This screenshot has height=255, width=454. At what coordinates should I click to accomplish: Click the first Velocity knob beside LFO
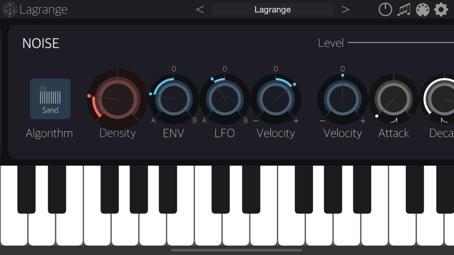(276, 99)
